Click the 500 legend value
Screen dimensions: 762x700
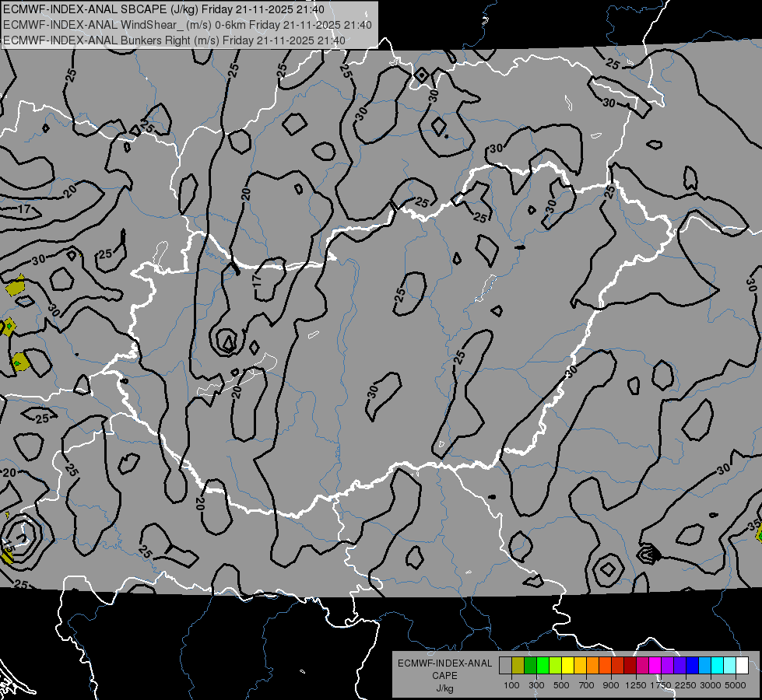(561, 685)
